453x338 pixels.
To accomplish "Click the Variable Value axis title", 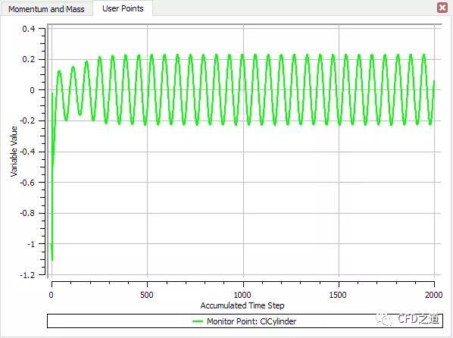I will click(14, 152).
